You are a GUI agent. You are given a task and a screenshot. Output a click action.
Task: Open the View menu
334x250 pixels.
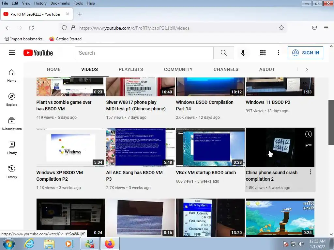[x=26, y=3]
